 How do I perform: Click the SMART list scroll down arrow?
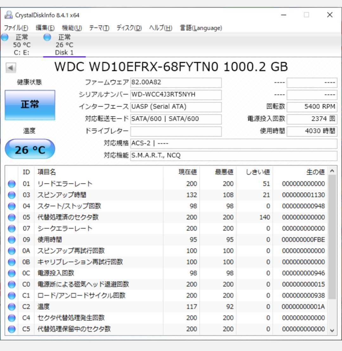click(x=332, y=330)
